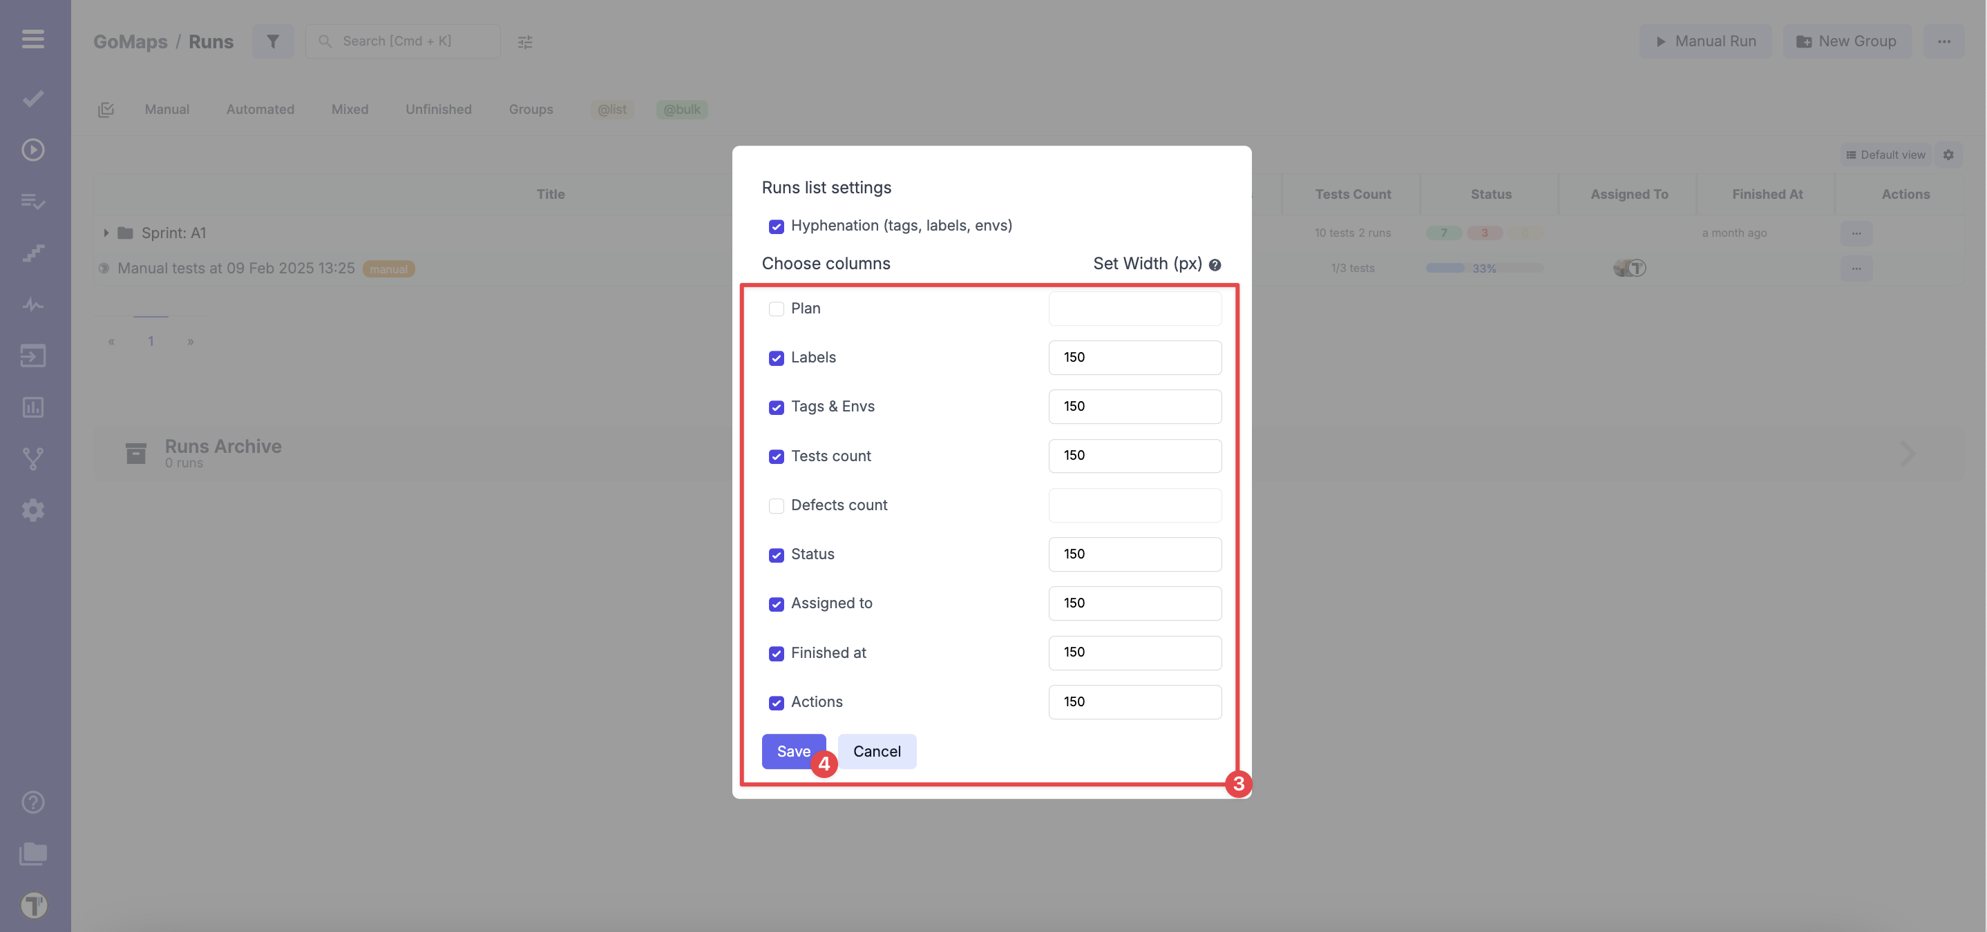Screen dimensions: 1987x932
Task: Enable the Plan column checkbox
Action: click(x=776, y=309)
